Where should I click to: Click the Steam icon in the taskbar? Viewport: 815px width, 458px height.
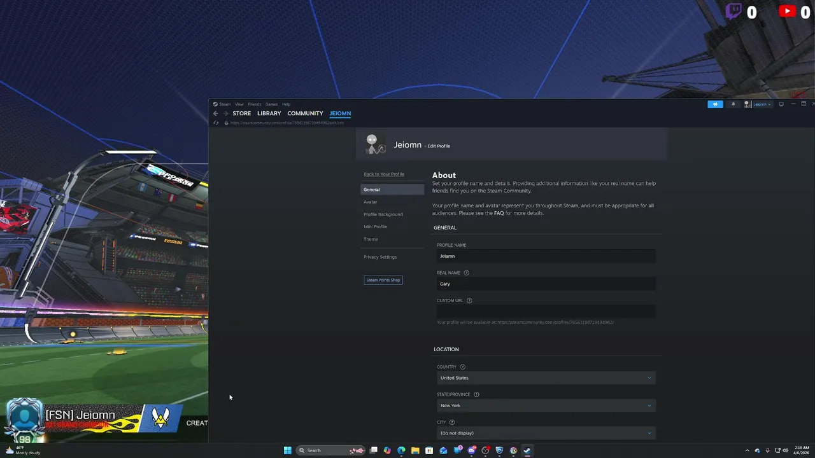[527, 450]
